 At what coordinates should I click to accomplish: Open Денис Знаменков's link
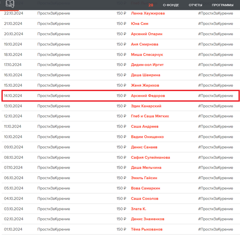tap(147, 219)
